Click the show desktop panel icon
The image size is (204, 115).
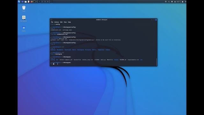[x=23, y=2]
